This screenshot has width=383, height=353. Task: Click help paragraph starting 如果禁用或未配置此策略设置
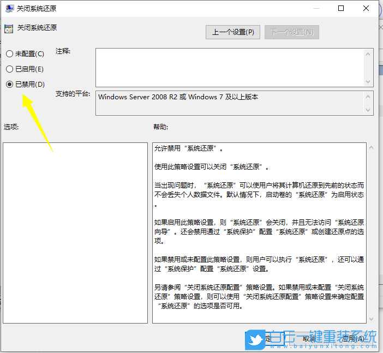[x=259, y=264]
